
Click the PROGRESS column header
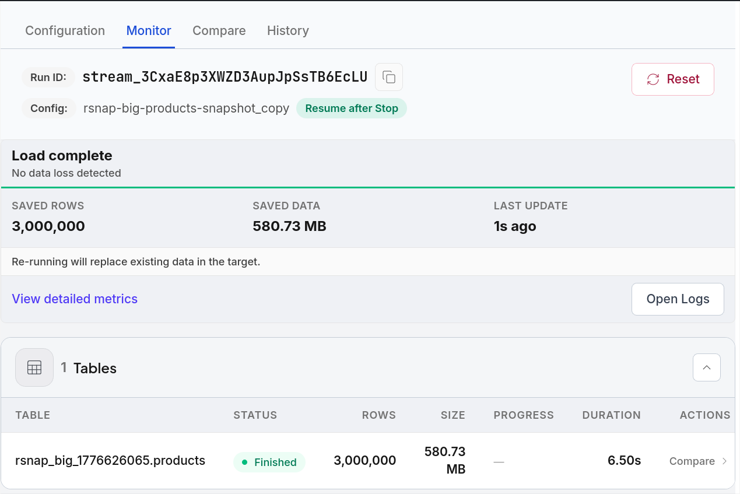click(524, 415)
